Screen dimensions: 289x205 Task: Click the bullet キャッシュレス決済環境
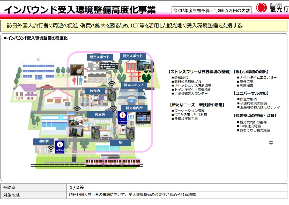click(191, 85)
